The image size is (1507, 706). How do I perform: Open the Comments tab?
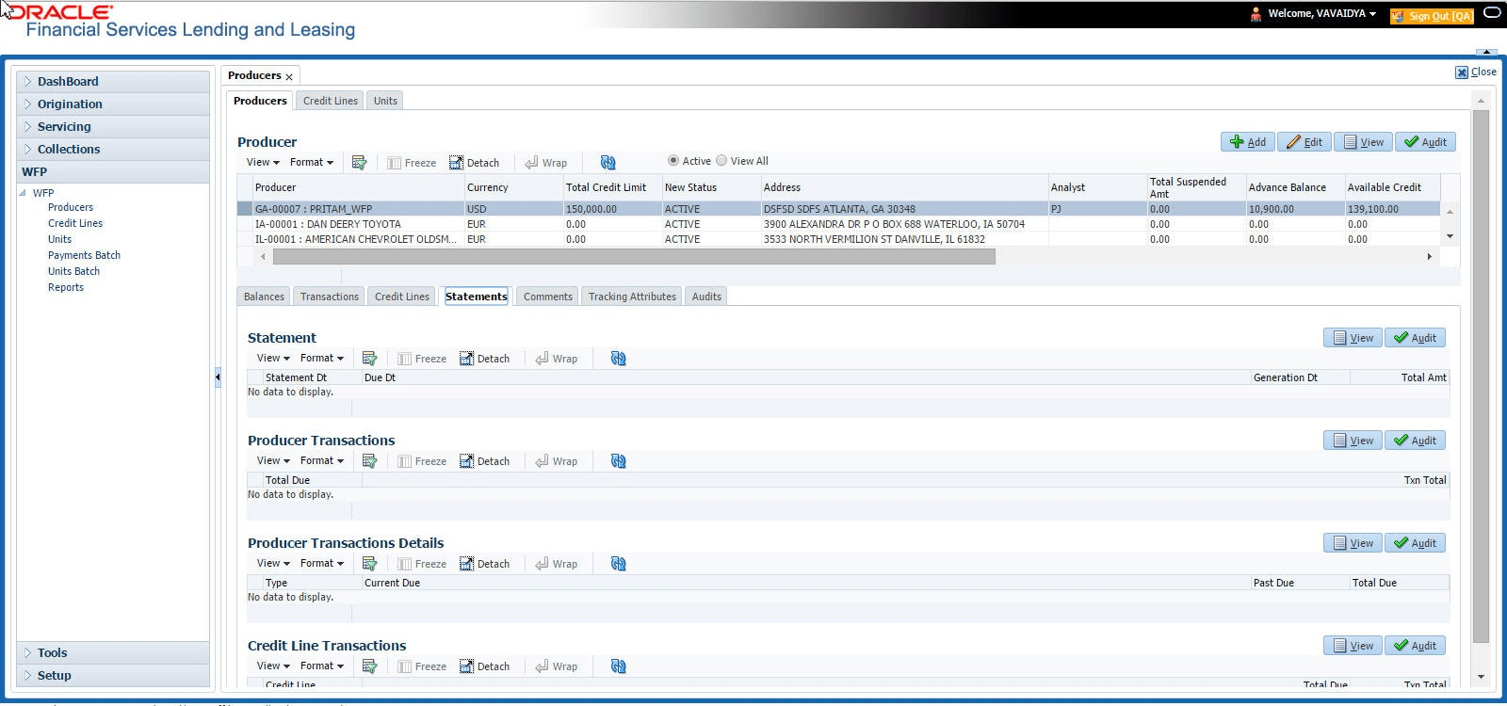click(548, 297)
